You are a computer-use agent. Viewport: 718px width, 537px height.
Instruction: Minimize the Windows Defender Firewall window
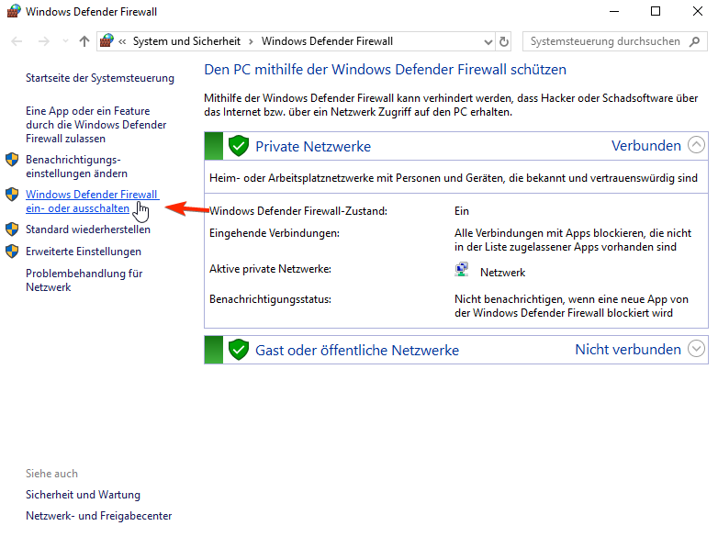(613, 11)
